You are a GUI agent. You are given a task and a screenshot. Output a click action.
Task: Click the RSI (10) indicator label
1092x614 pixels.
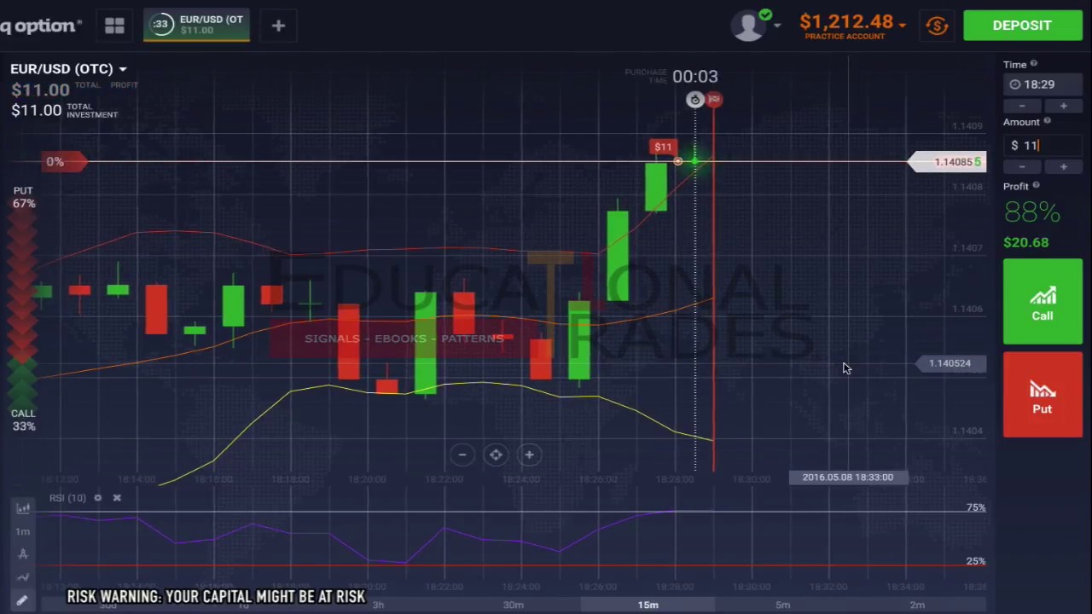point(67,498)
